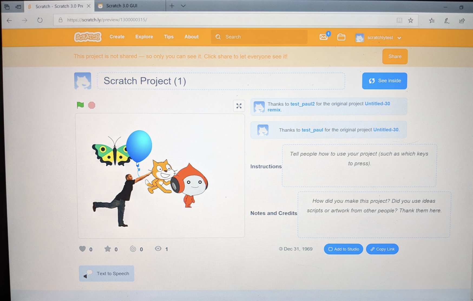Click the address bar URL
The width and height of the screenshot is (473, 301).
click(x=107, y=20)
